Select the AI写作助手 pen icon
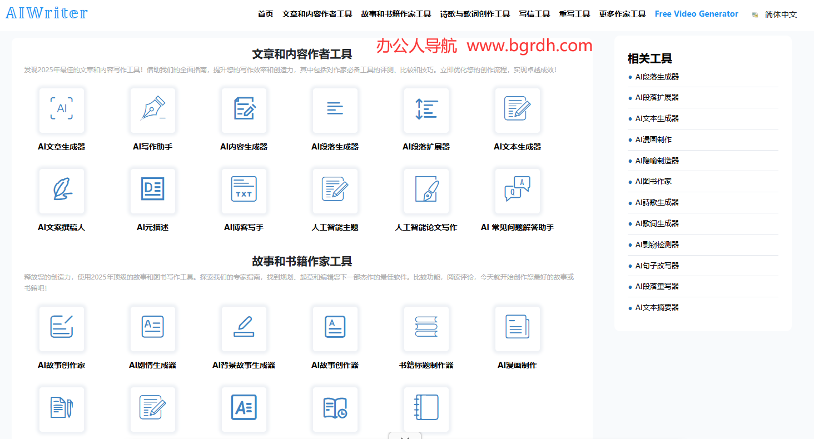814x439 pixels. (x=152, y=111)
